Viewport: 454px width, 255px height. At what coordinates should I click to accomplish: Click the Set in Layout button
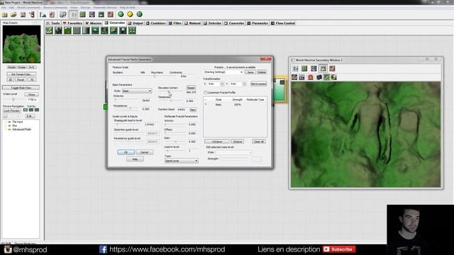(258, 84)
